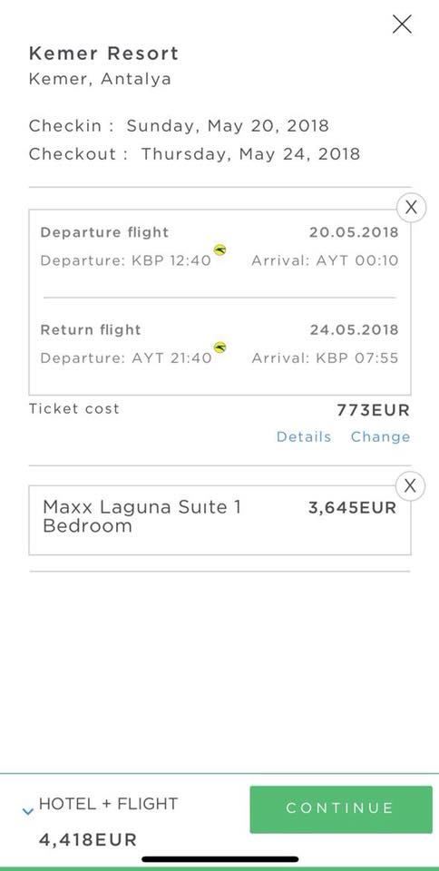The width and height of the screenshot is (439, 871).
Task: Close the booking summary with the top X
Action: click(402, 24)
